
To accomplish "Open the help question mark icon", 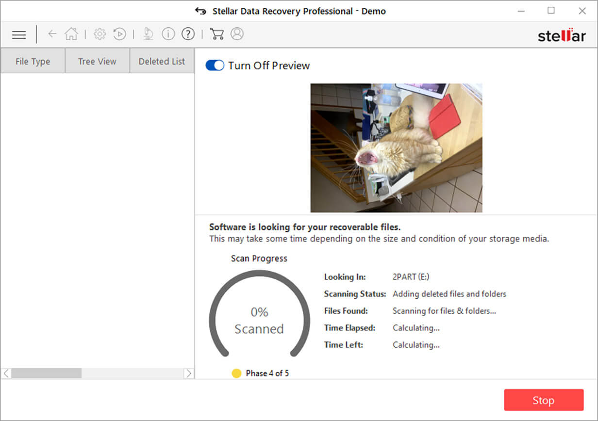I will point(188,34).
